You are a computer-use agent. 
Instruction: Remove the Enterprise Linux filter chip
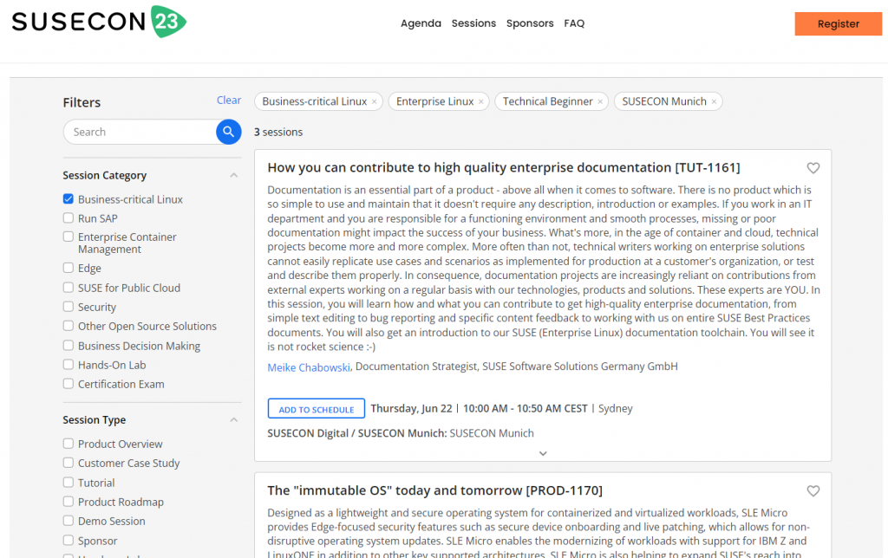[x=481, y=102]
